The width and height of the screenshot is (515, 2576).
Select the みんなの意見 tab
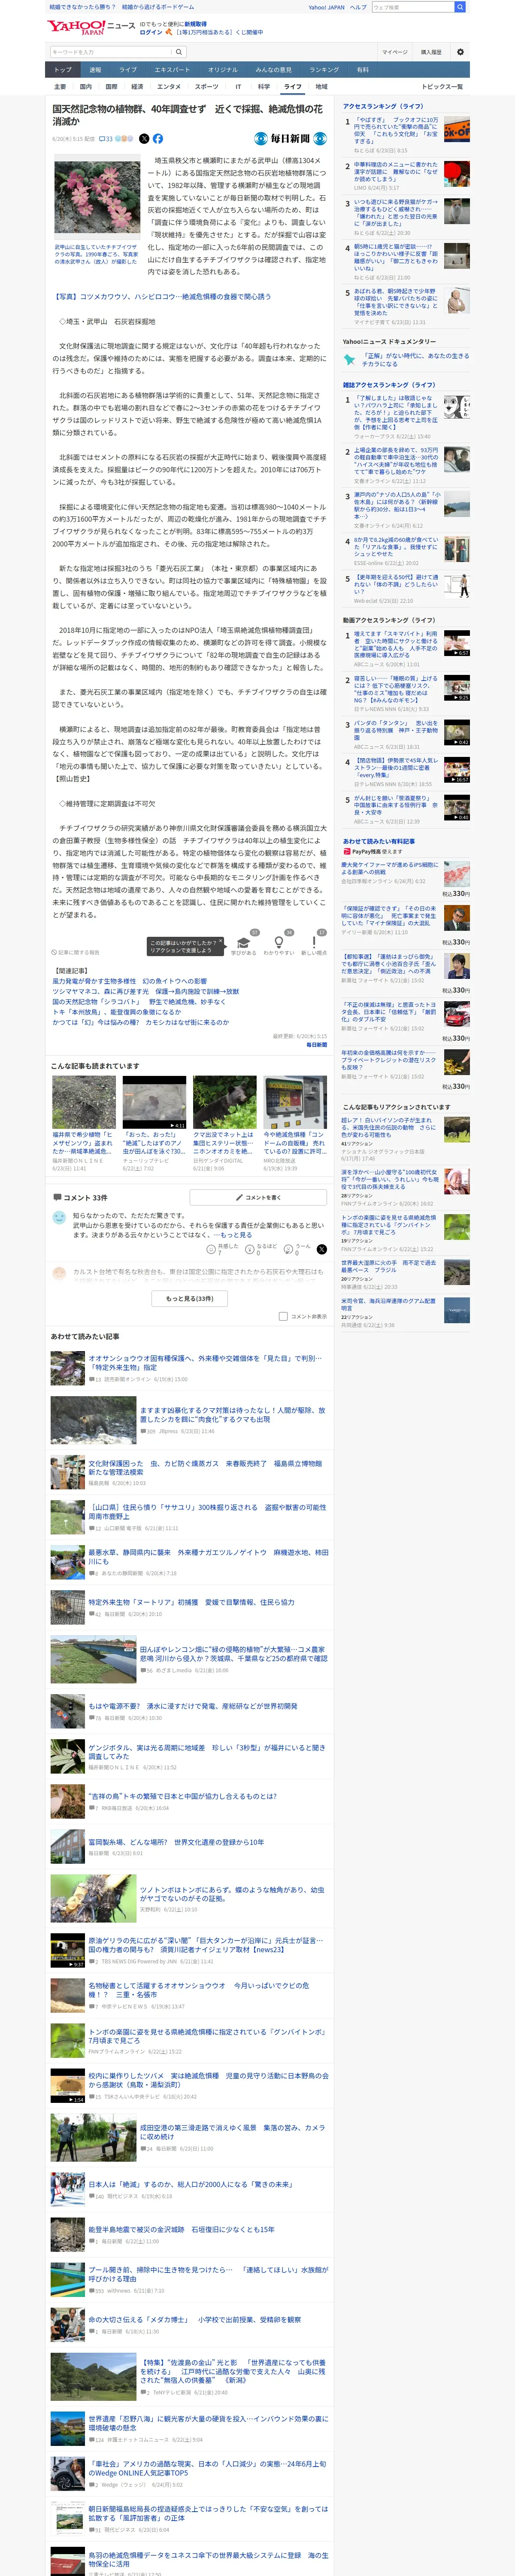[x=274, y=70]
